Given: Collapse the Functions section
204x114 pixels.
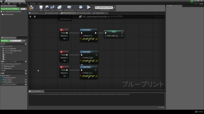Looking at the screenshot, I should pos(1,62).
